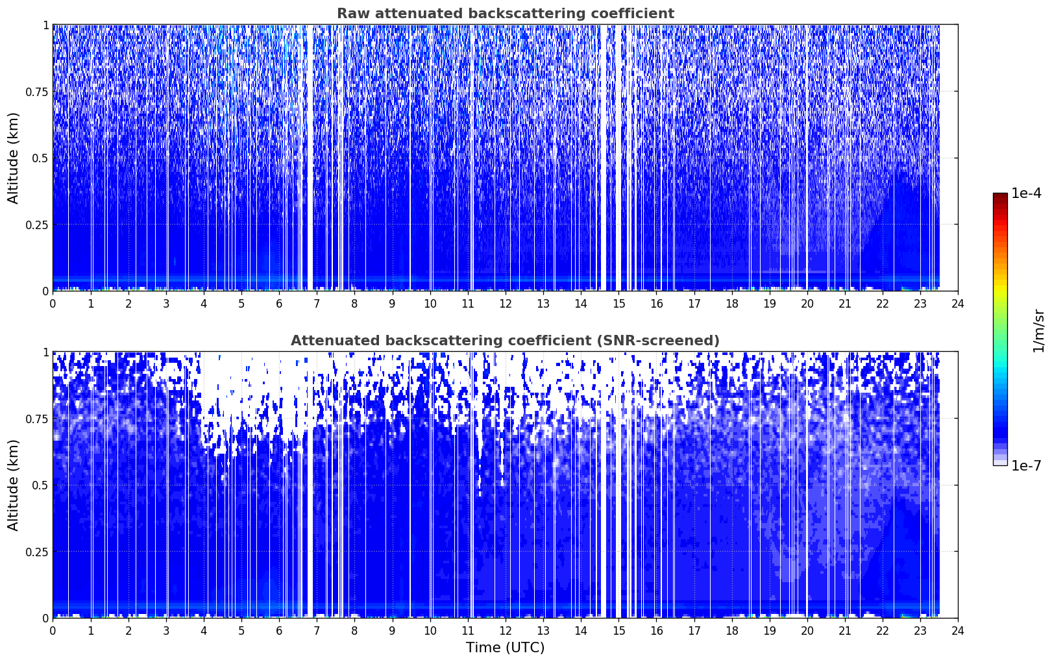Click the 0.25 altitude tick on bottom plot
Screen dimensions: 1052x662
(x=37, y=552)
